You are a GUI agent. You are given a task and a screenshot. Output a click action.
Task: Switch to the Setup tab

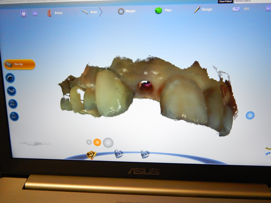55,13
